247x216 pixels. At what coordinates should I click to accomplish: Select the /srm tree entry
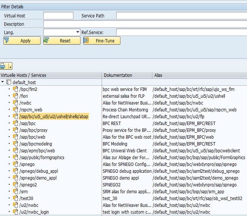click(x=24, y=191)
